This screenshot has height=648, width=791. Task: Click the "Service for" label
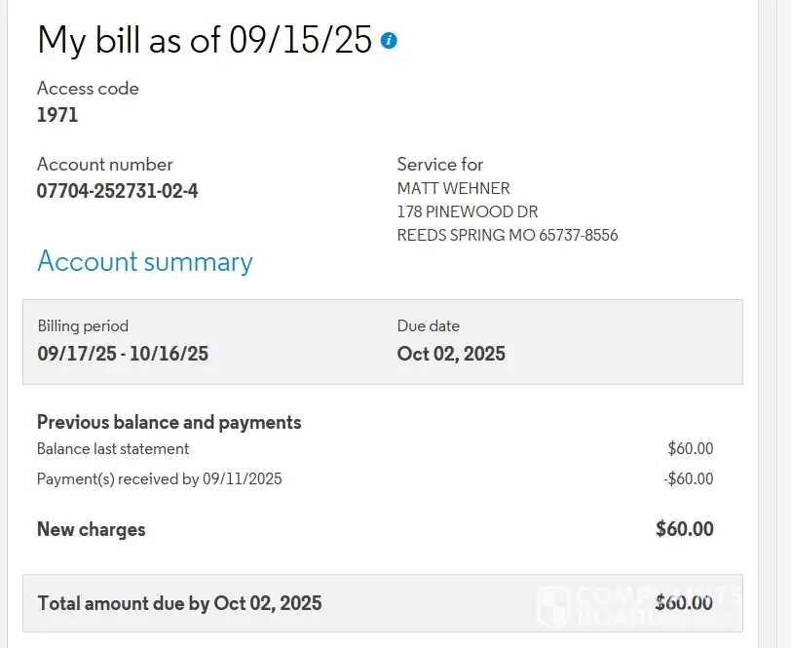pos(439,165)
